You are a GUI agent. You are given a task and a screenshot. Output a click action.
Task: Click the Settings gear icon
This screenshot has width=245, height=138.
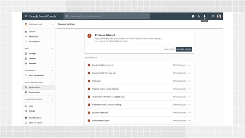coord(26,111)
